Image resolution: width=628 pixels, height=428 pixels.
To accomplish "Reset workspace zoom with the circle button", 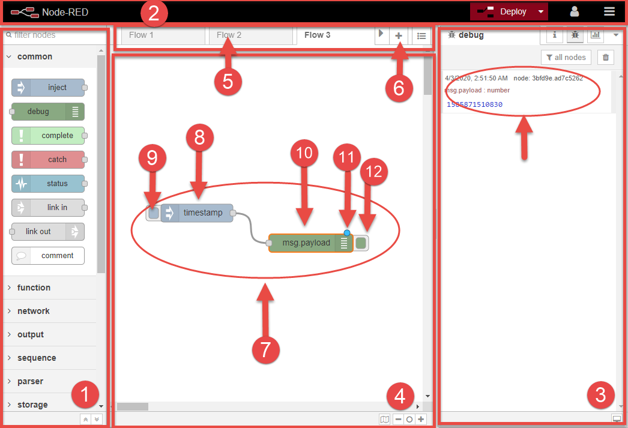I will 409,419.
